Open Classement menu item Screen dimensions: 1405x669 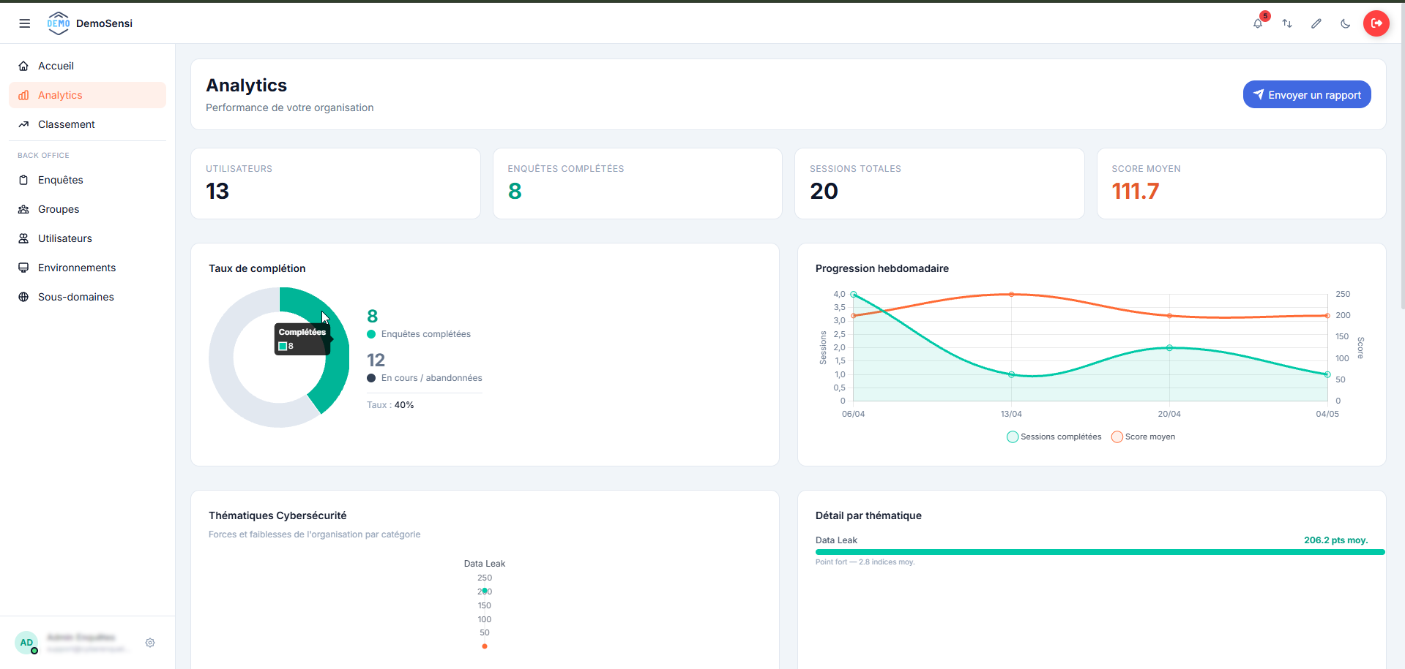[x=87, y=124]
